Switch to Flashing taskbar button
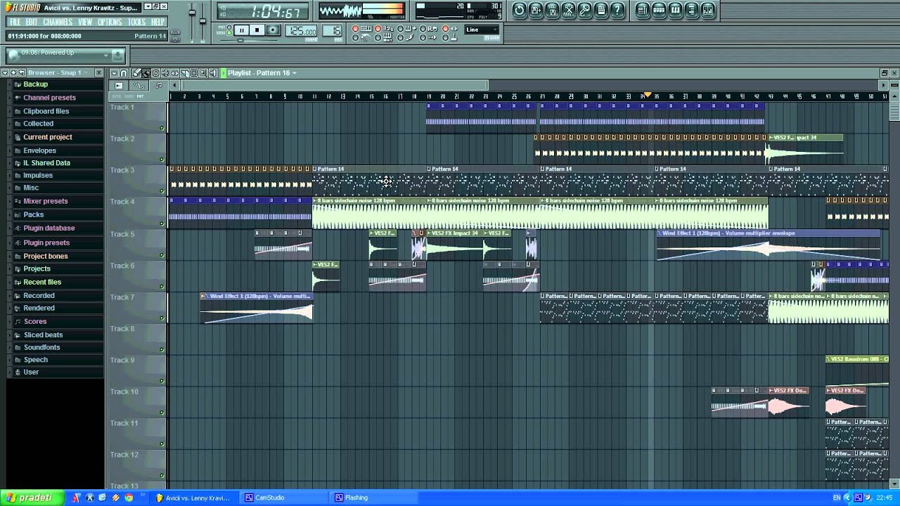Viewport: 900px width, 506px height. pos(375,498)
